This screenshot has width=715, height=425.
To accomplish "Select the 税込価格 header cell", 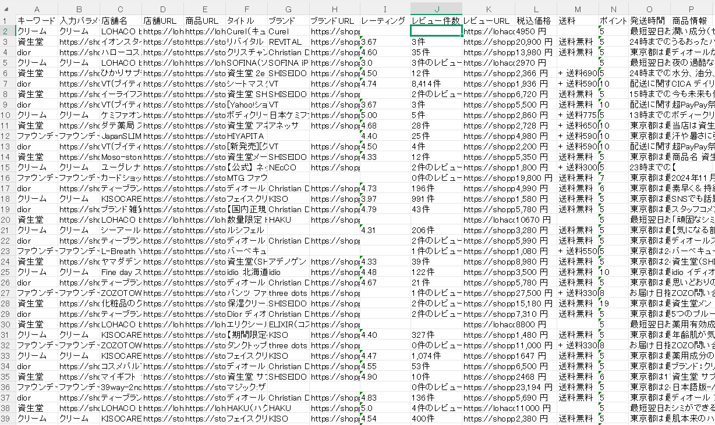I will [x=536, y=21].
